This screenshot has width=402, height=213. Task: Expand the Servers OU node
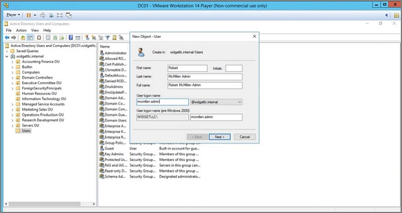click(x=12, y=125)
